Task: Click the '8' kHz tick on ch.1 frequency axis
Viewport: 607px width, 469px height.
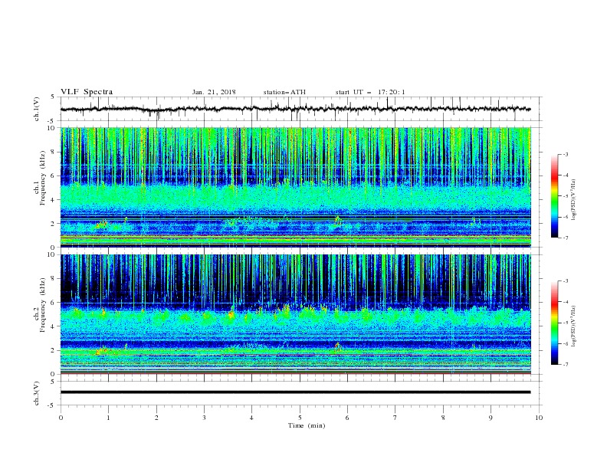Action: click(x=54, y=152)
